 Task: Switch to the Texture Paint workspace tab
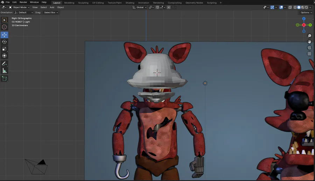[x=114, y=3]
